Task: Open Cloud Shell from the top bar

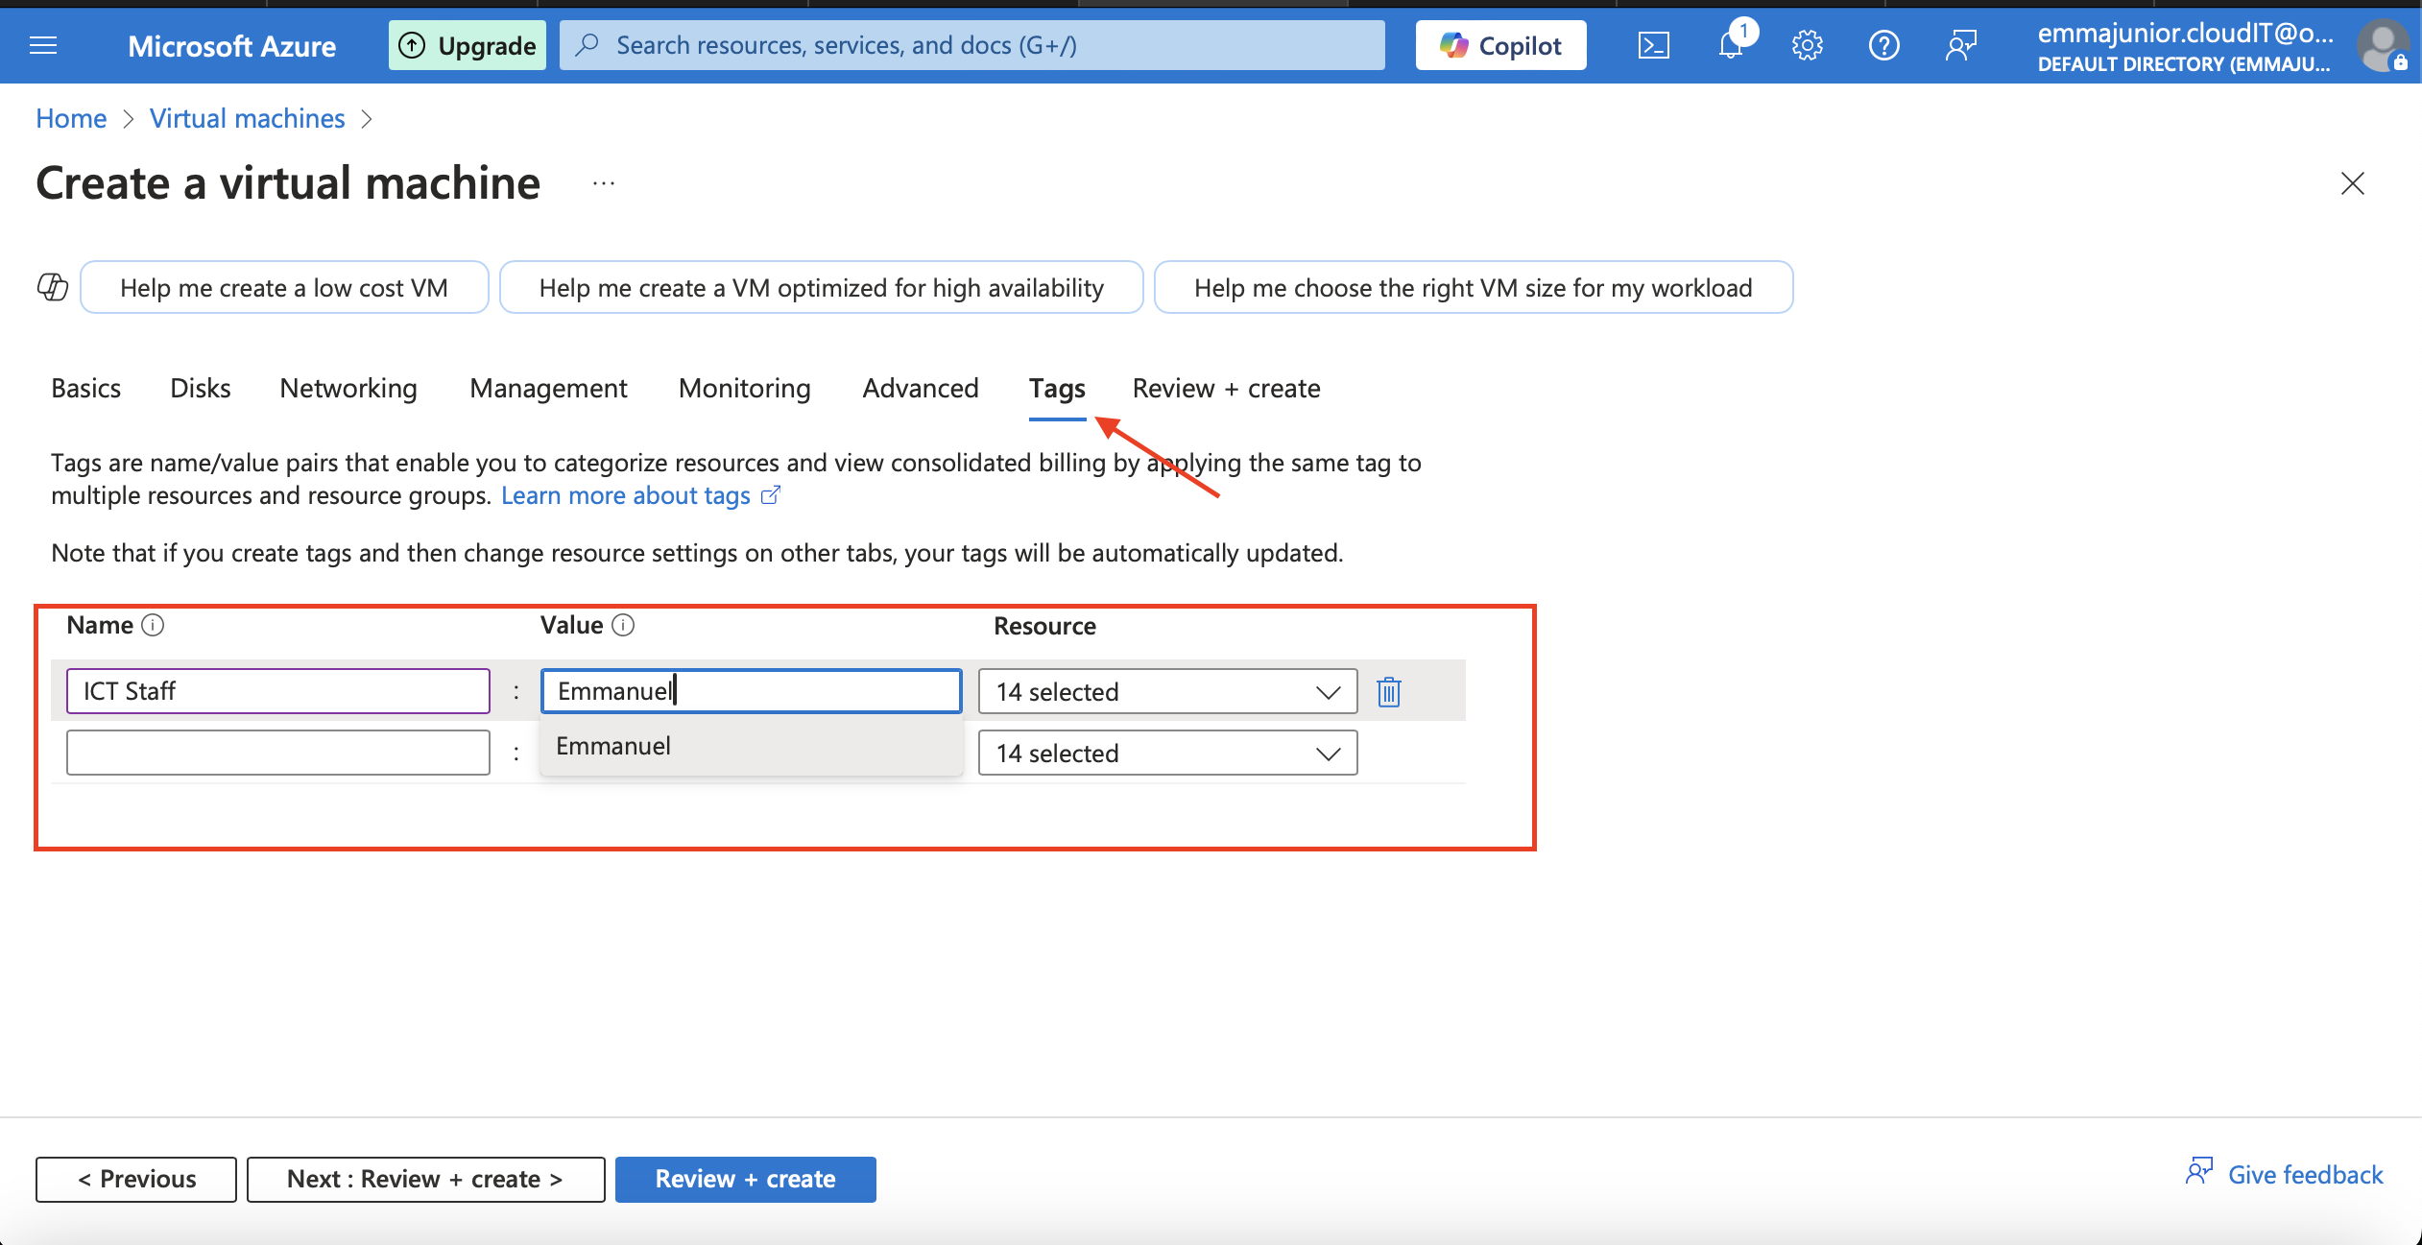Action: (1653, 45)
